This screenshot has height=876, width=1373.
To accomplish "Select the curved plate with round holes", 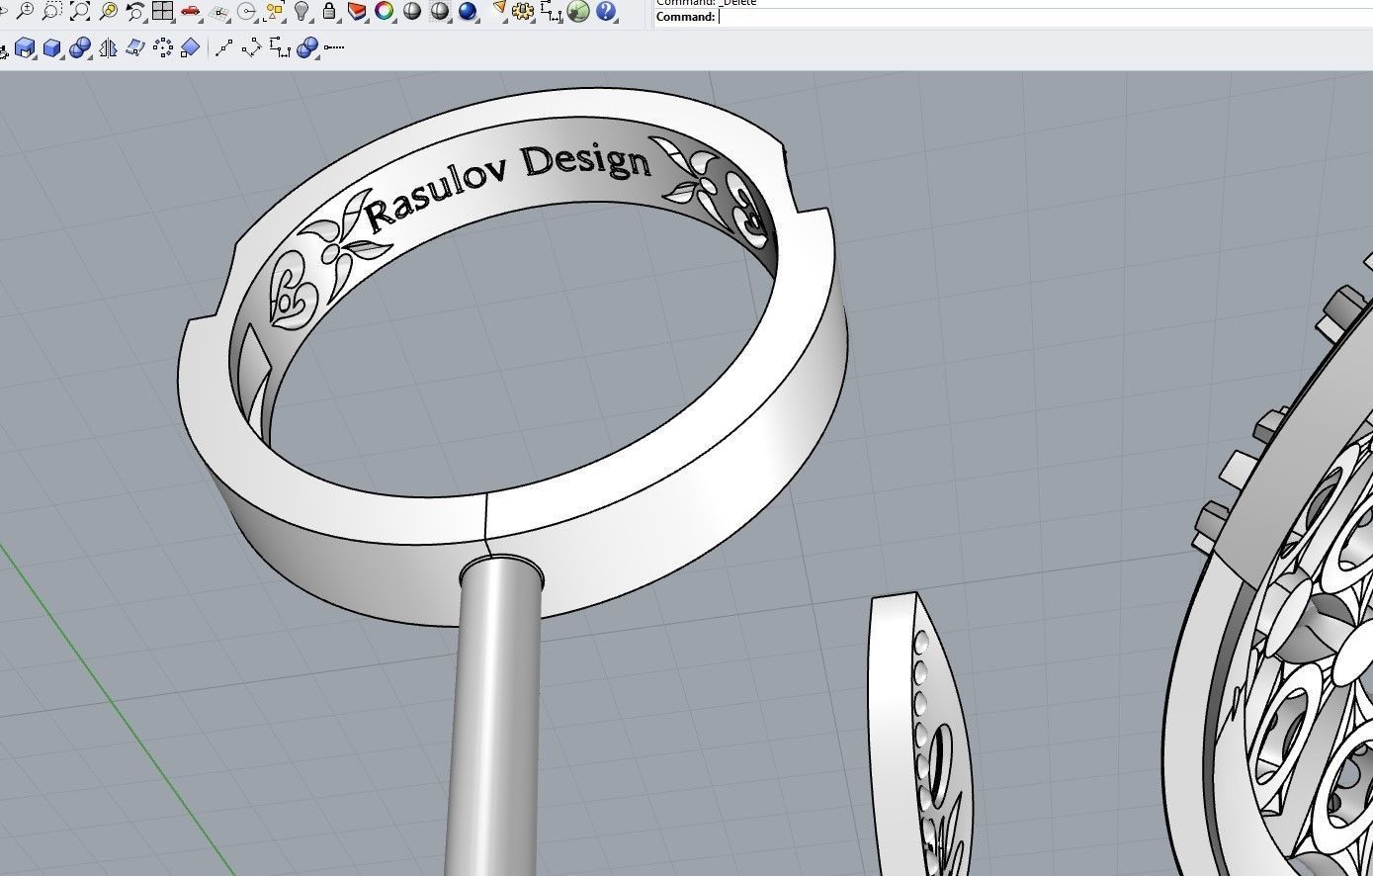I will click(x=919, y=737).
